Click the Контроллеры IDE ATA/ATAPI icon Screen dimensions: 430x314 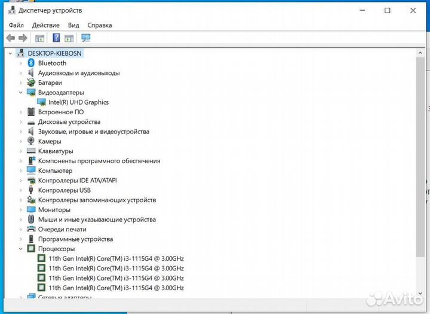[31, 181]
